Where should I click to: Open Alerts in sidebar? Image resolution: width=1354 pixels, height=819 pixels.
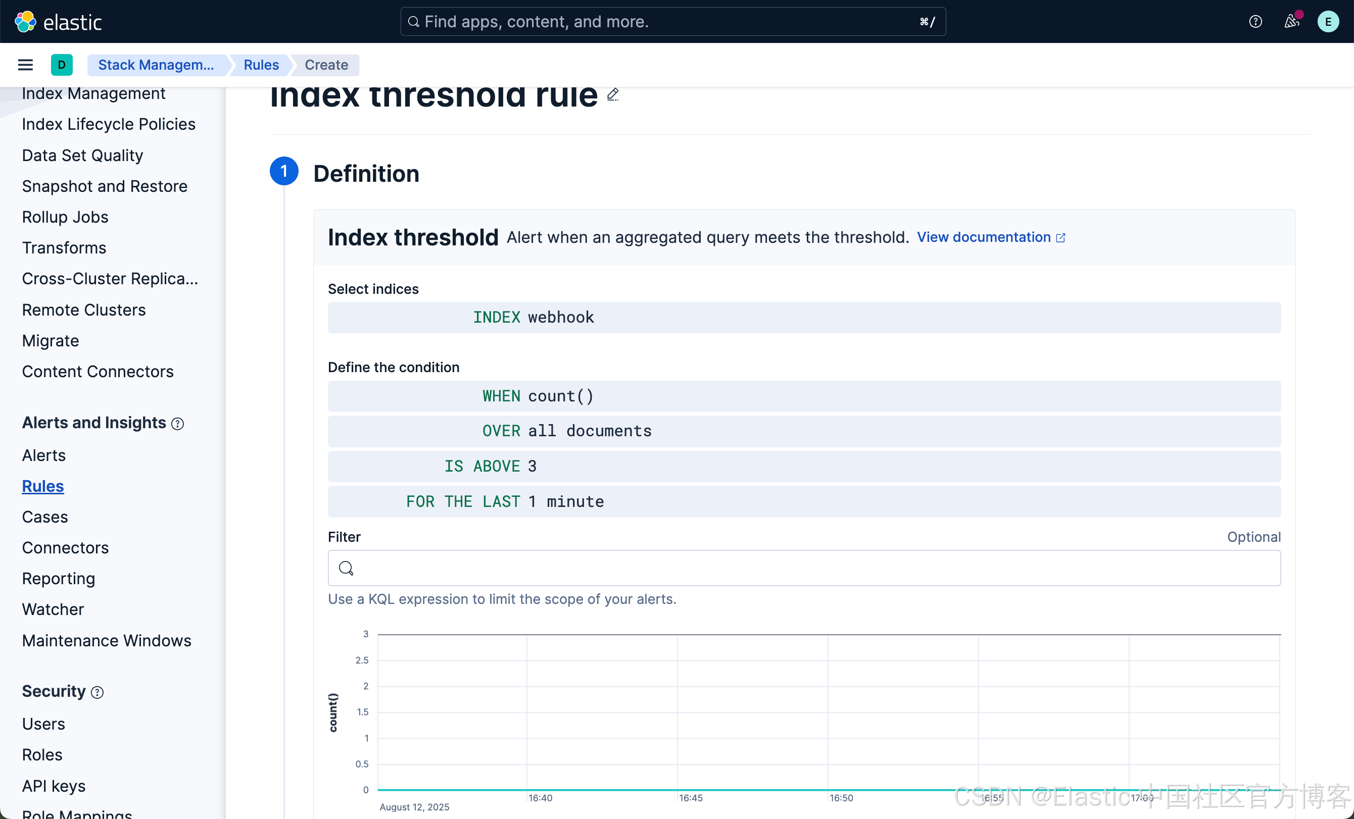click(43, 455)
